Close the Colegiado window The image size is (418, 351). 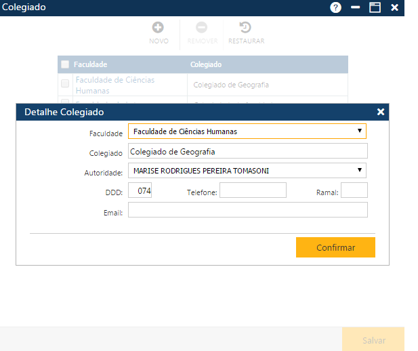[394, 7]
